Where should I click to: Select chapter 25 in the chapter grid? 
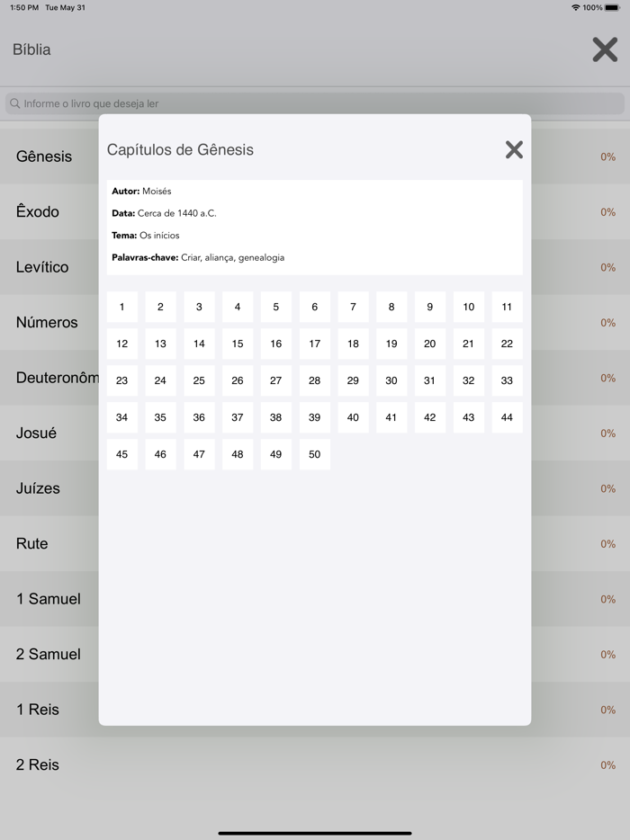199,380
